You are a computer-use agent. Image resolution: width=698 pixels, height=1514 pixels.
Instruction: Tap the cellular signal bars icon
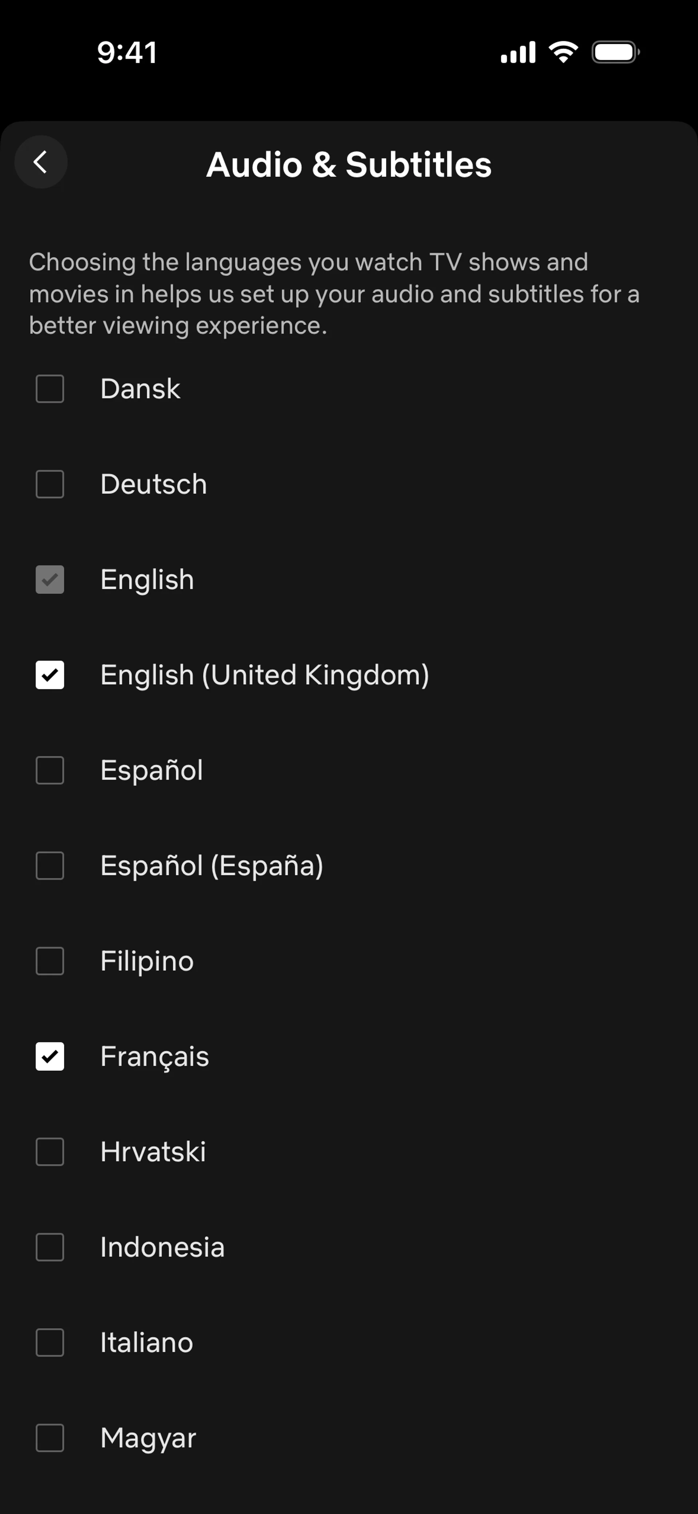(x=518, y=52)
